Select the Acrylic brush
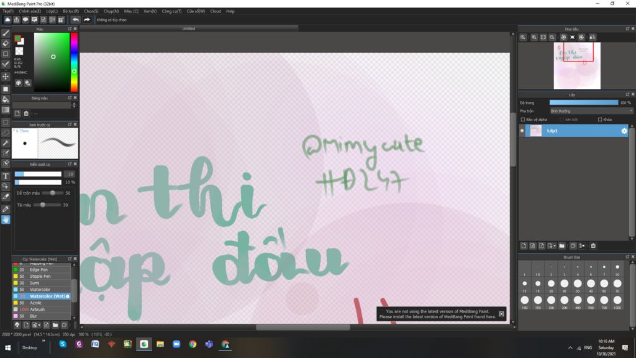Image resolution: width=636 pixels, height=358 pixels. pos(42,303)
